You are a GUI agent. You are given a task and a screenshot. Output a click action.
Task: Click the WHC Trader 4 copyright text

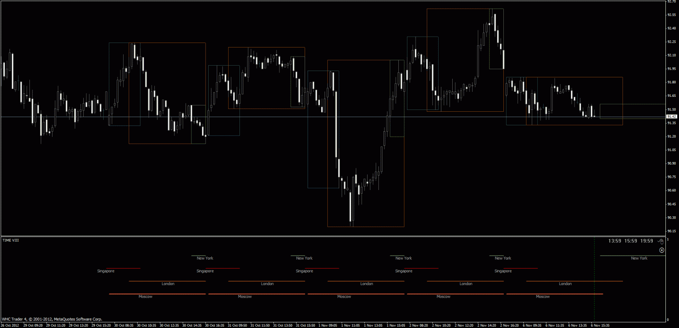[52, 319]
